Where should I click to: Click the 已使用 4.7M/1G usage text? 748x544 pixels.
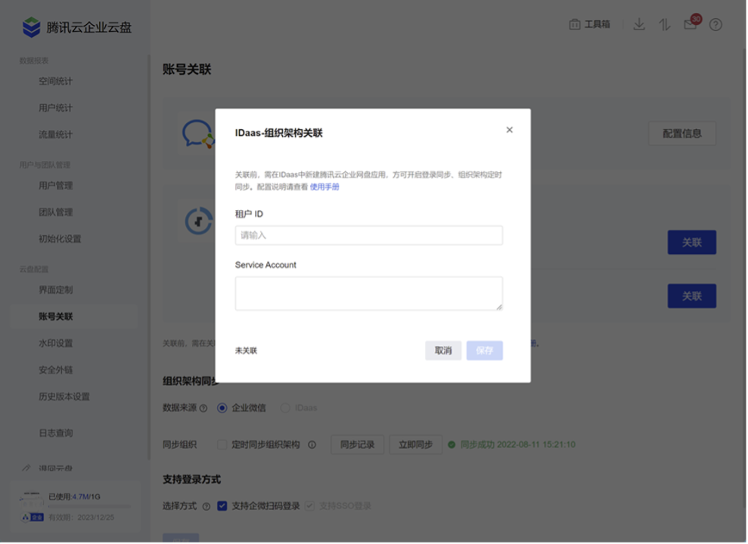[74, 497]
